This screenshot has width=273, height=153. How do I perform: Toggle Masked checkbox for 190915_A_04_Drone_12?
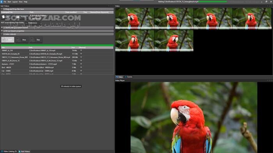(81, 61)
